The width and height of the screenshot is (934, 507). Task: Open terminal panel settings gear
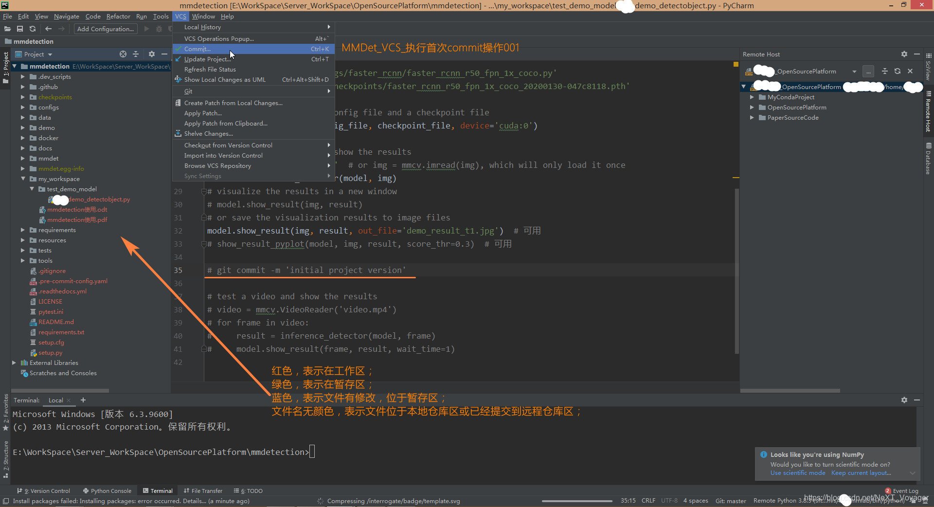(904, 399)
